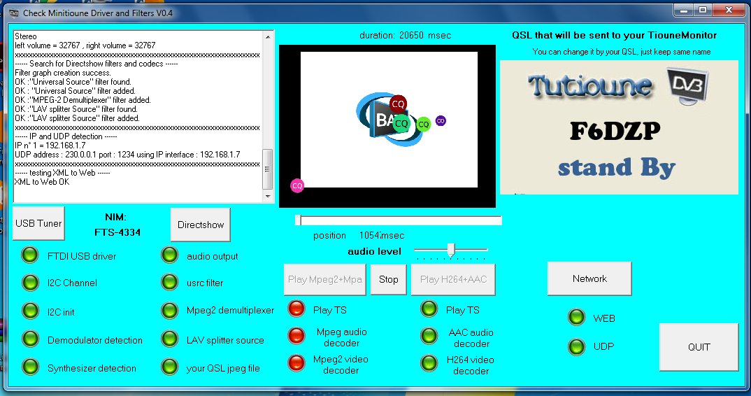Click the log scrollbar up arrow
The image size is (751, 396).
pyautogui.click(x=268, y=36)
